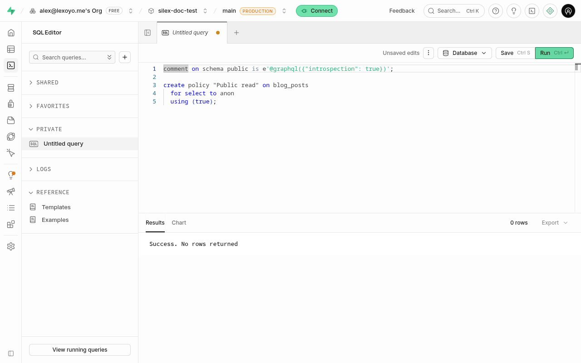The width and height of the screenshot is (581, 363).
Task: Open the main branch switcher chevrons
Action: click(x=284, y=11)
